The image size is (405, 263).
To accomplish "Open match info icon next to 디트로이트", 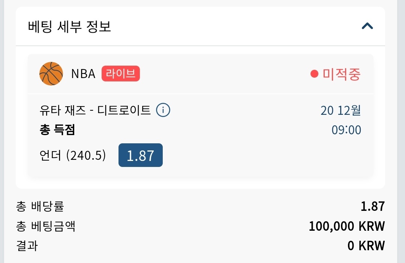I will [163, 110].
